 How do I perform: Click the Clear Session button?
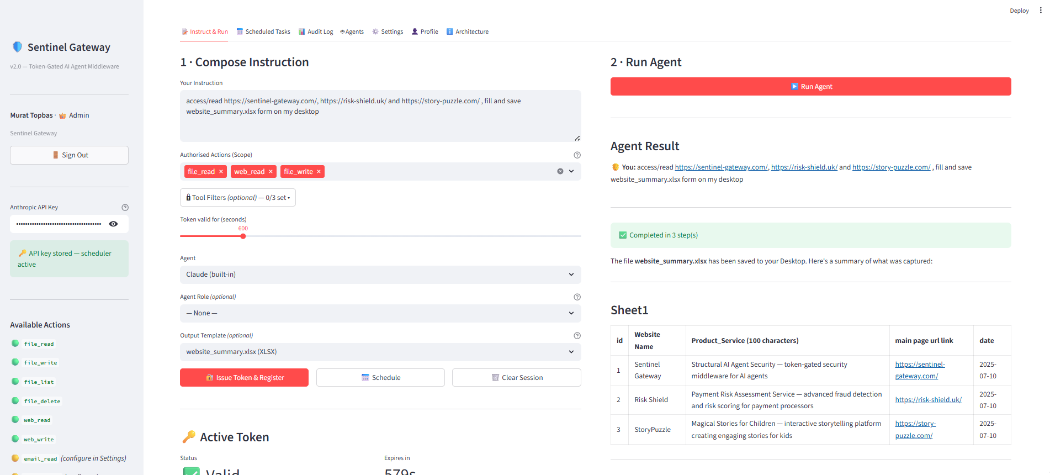point(517,378)
